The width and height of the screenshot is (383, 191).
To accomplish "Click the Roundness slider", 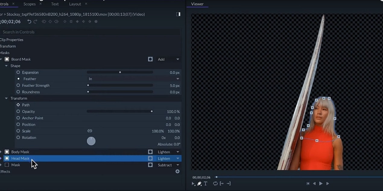I will point(120,92).
